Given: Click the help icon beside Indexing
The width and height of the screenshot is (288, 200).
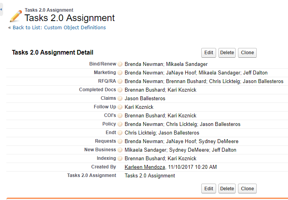Looking at the screenshot, I should click(120, 159).
